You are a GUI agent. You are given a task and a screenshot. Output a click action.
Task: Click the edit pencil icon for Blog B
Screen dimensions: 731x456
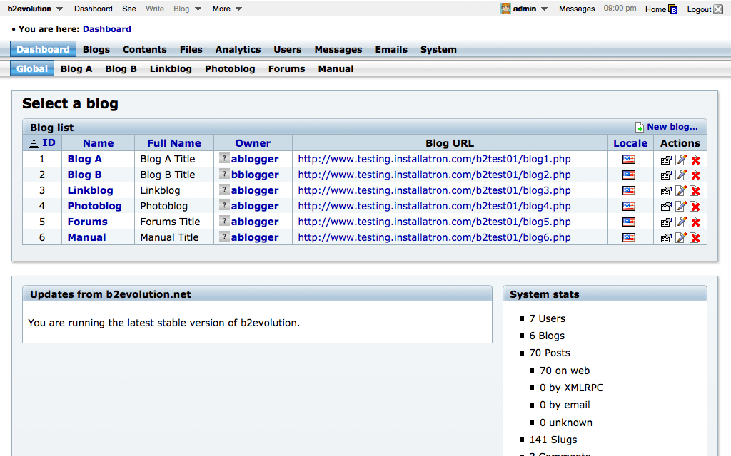point(680,175)
